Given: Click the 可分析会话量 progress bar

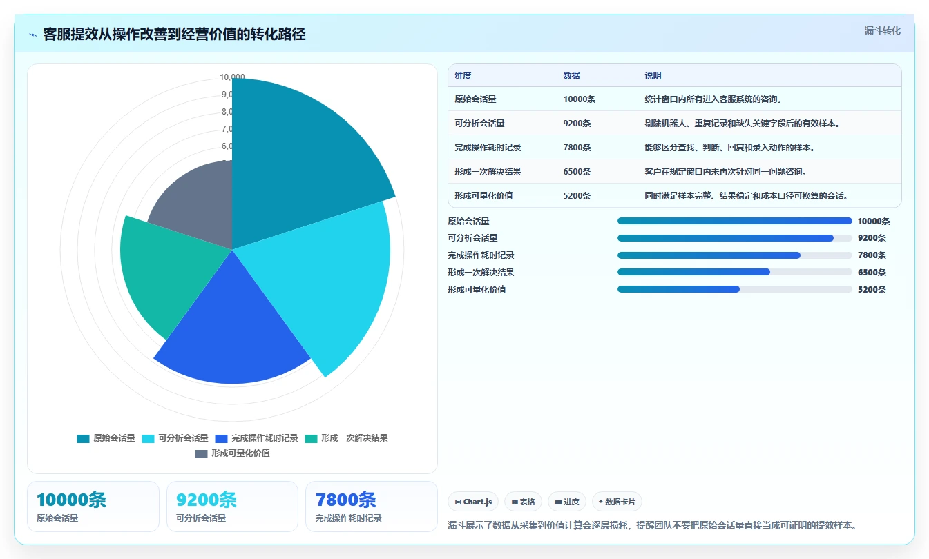Looking at the screenshot, I should point(734,238).
